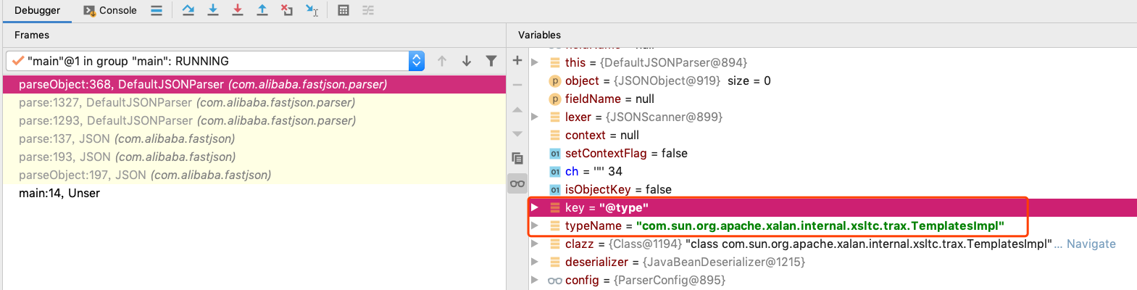Click the red Force Step Into icon
Viewport: 1137px width, 290px height.
coord(238,10)
